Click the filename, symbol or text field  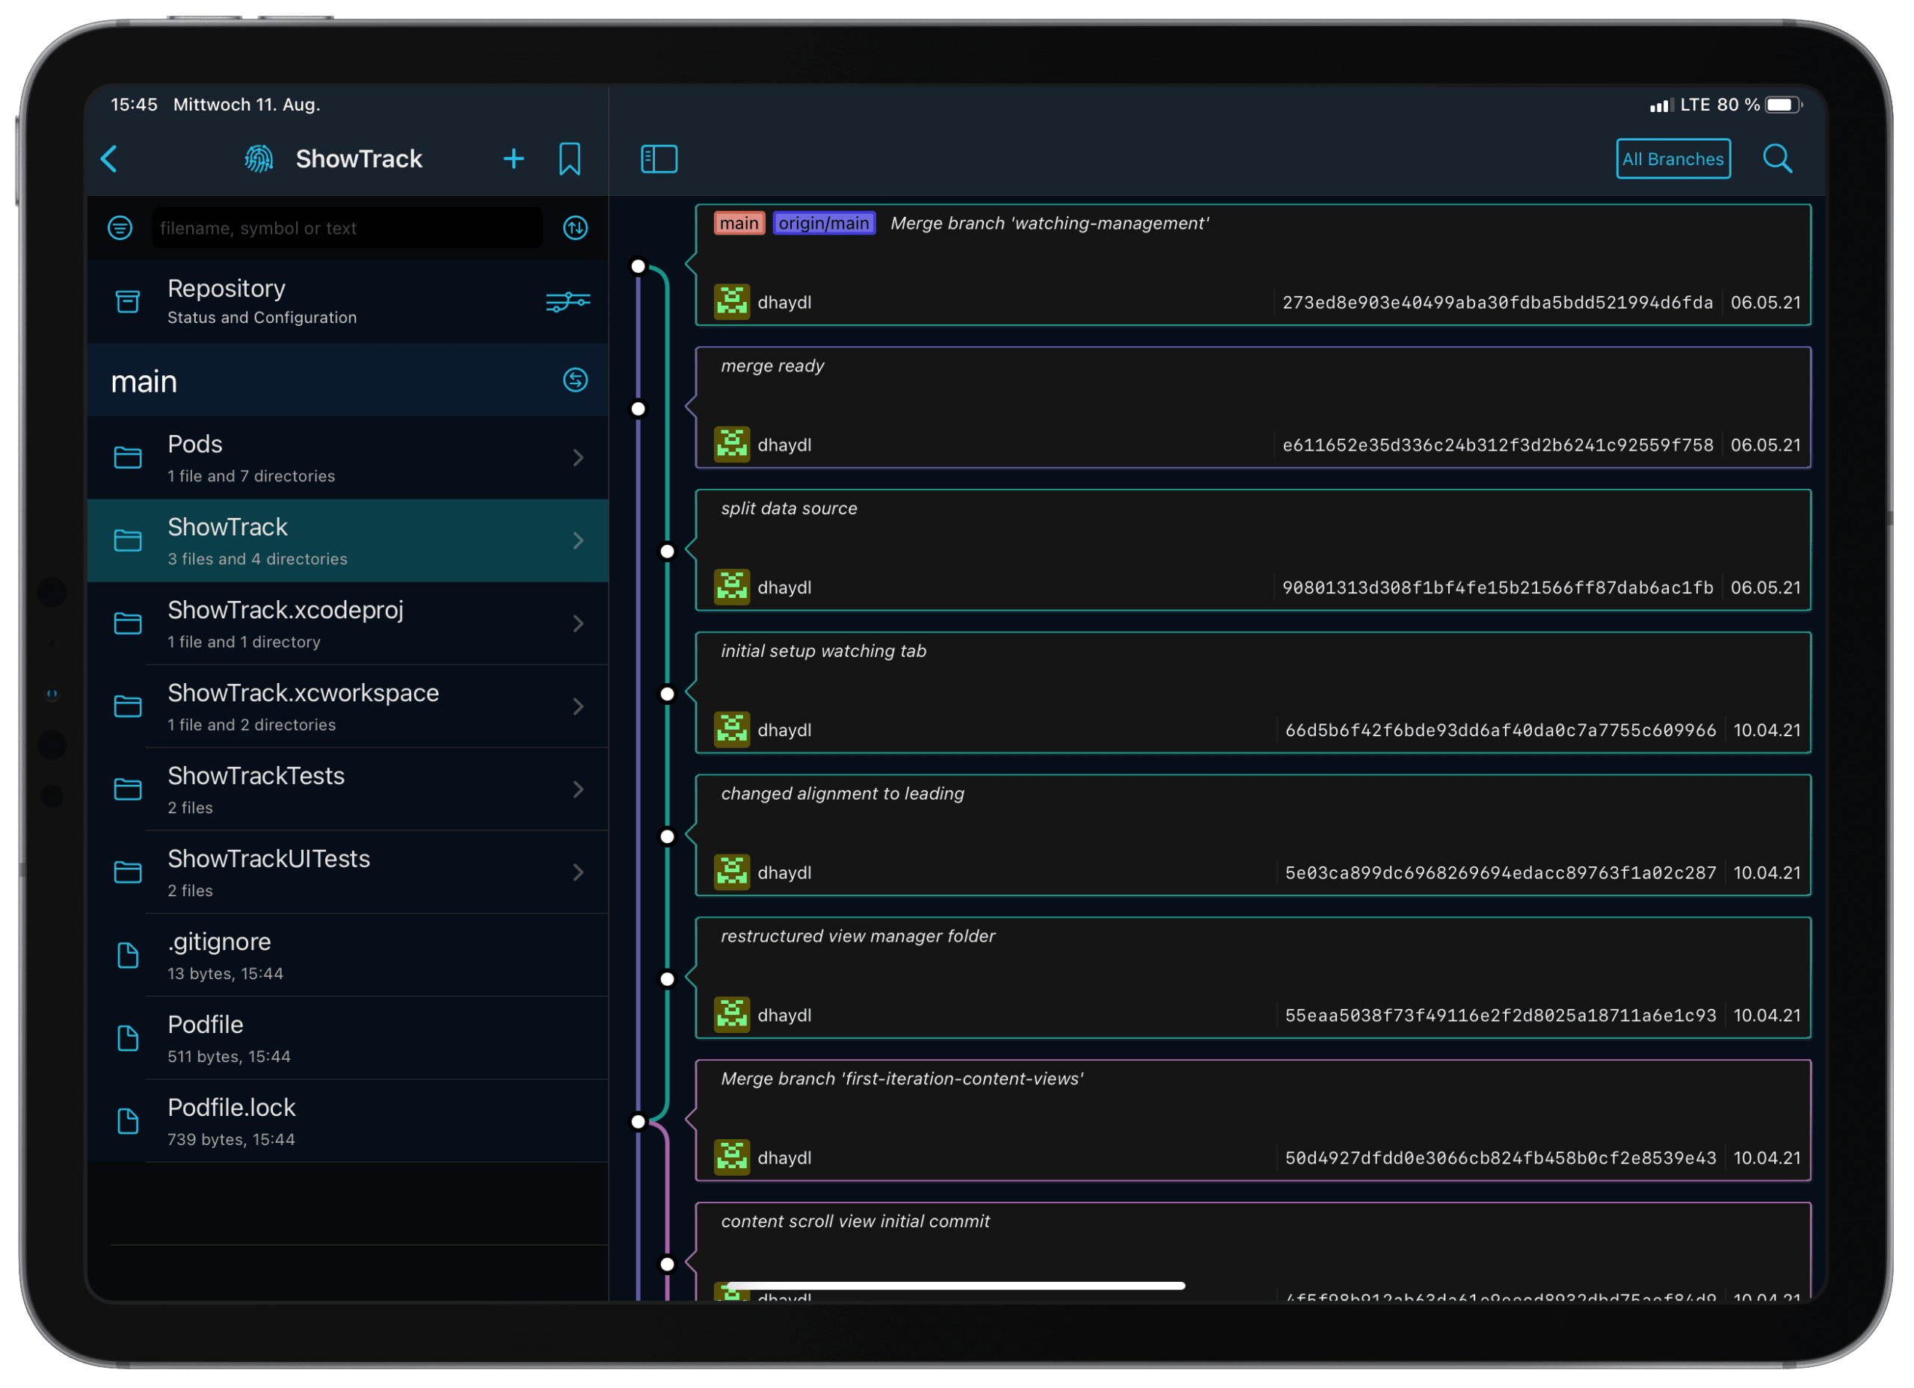346,228
